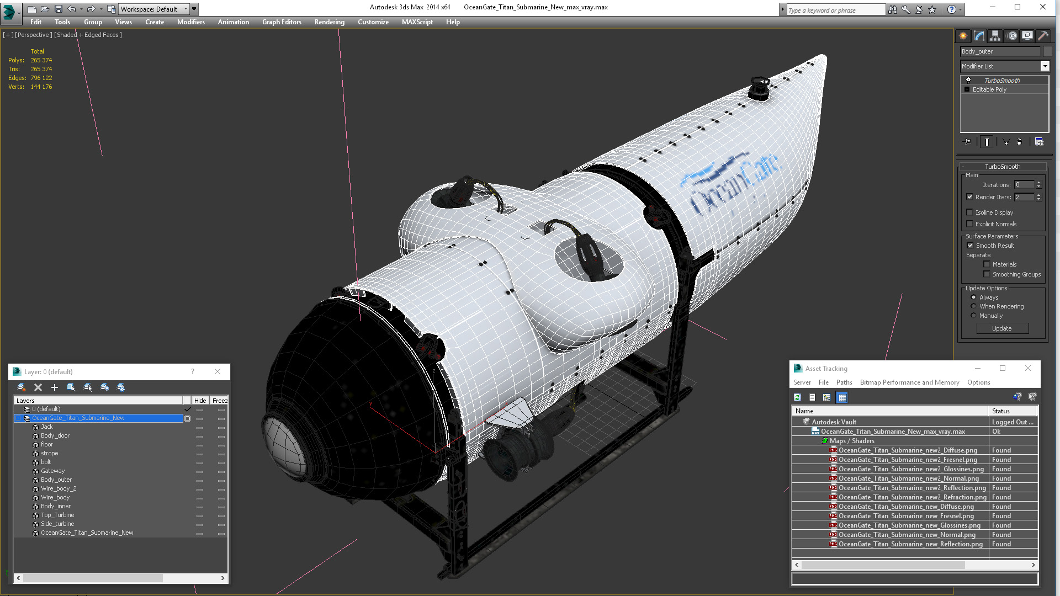Increase the Render Iters spinner value
The width and height of the screenshot is (1060, 596).
(1038, 195)
